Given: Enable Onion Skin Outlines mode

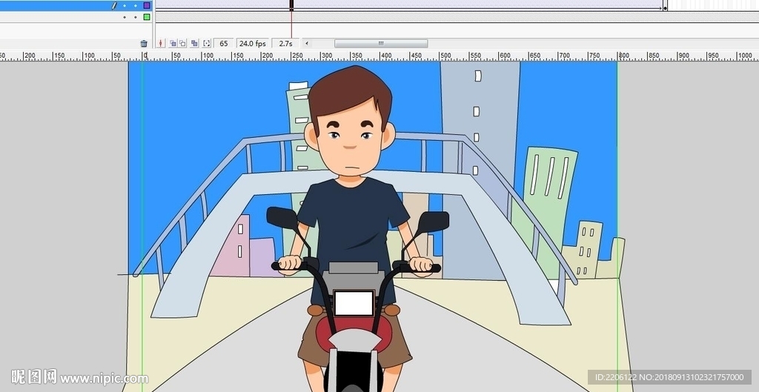Looking at the screenshot, I should pos(182,44).
